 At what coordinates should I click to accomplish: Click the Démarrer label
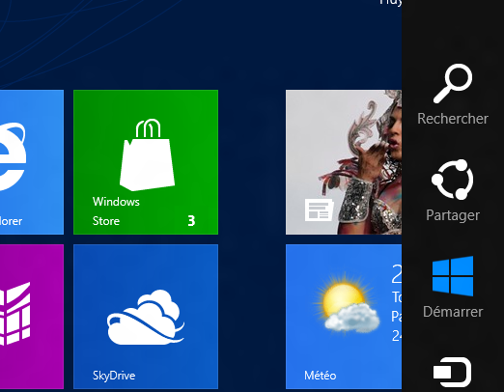click(x=453, y=312)
